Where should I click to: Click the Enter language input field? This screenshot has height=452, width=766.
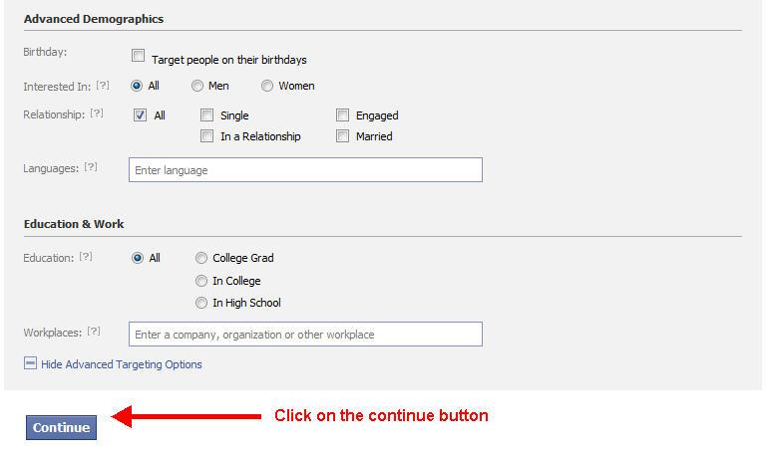pos(305,170)
